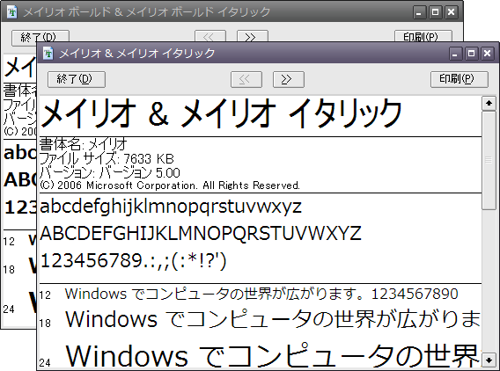Click the text 'バージョン: バージョン 5.00'
The height and width of the screenshot is (371, 500).
point(110,172)
